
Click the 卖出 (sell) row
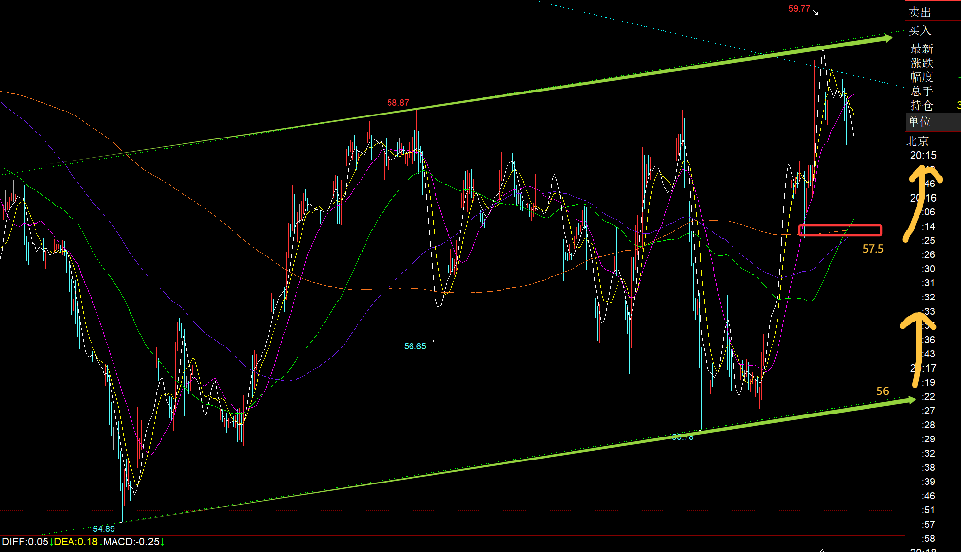(x=920, y=12)
